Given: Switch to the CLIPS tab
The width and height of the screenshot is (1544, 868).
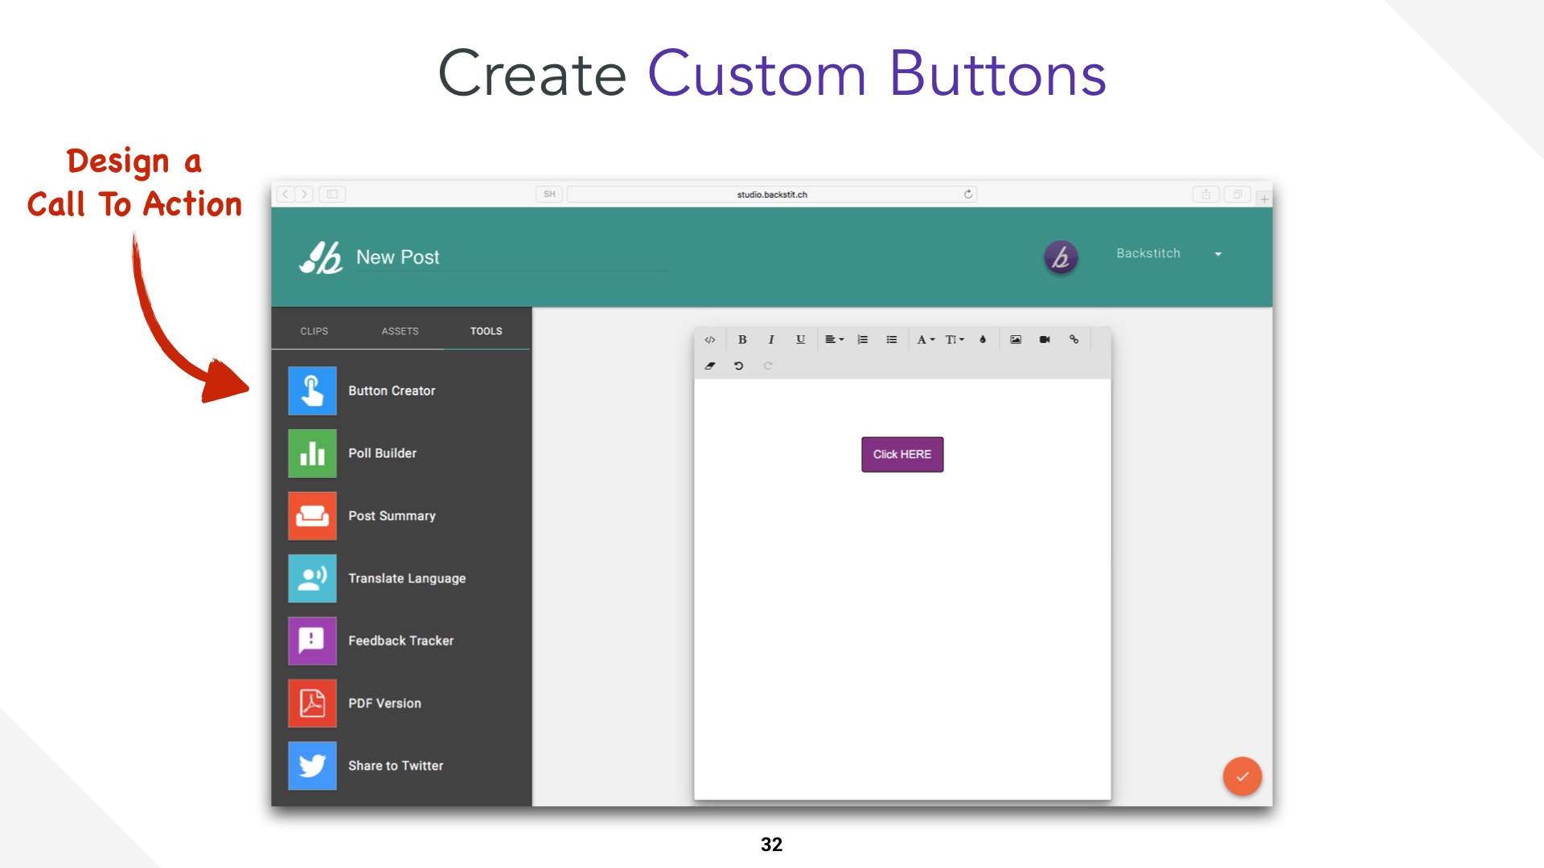Looking at the screenshot, I should click(314, 330).
